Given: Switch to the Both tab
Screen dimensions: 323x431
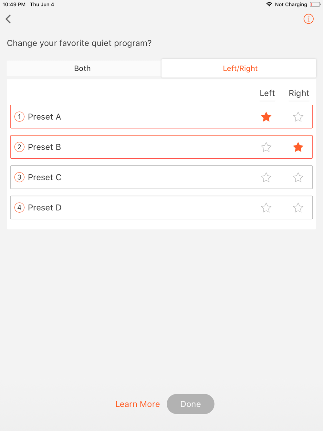Looking at the screenshot, I should click(x=83, y=68).
